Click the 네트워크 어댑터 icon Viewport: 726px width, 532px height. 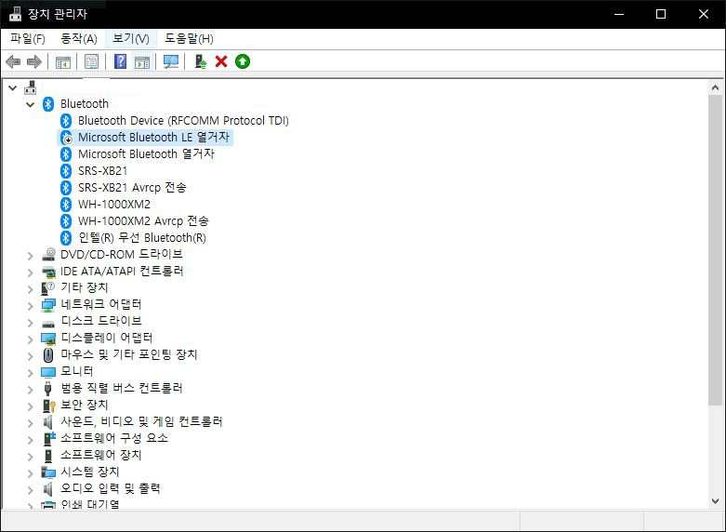48,305
